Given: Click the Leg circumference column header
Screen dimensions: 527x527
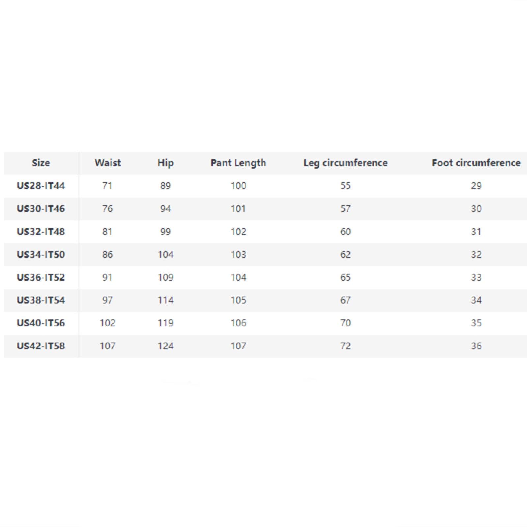Looking at the screenshot, I should click(x=346, y=163).
